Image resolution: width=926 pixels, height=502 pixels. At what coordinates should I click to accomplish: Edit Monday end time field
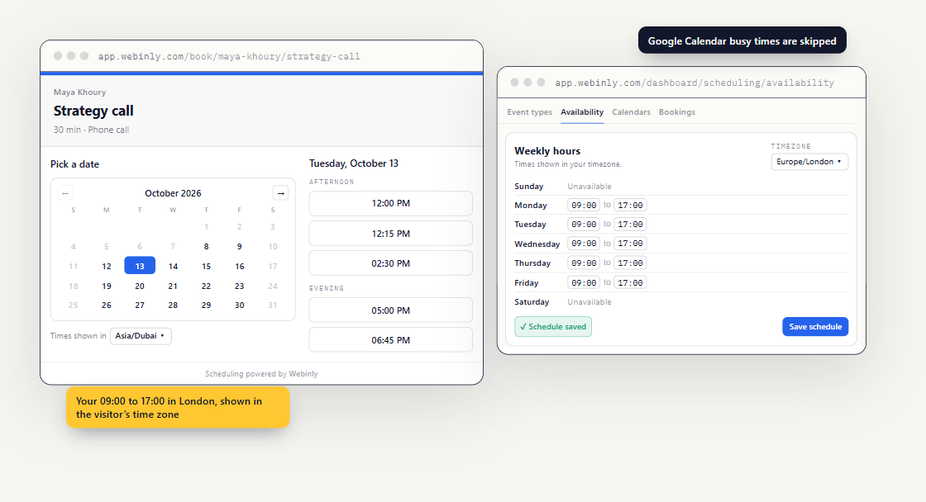coord(630,206)
